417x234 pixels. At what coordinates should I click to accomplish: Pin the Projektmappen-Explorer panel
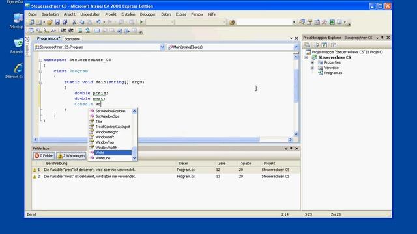[x=382, y=38]
